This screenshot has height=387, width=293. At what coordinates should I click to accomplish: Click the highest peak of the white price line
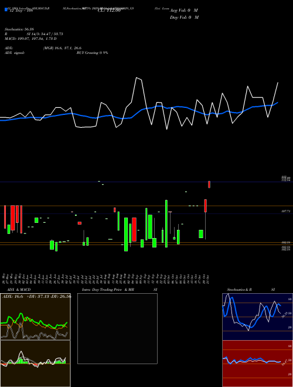click(137, 78)
